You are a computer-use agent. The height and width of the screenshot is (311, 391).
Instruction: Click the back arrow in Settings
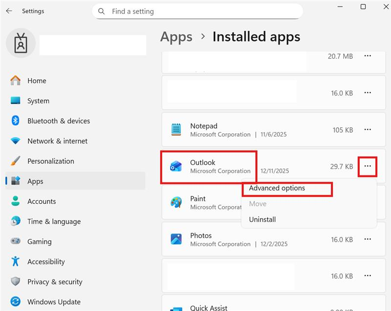9,11
